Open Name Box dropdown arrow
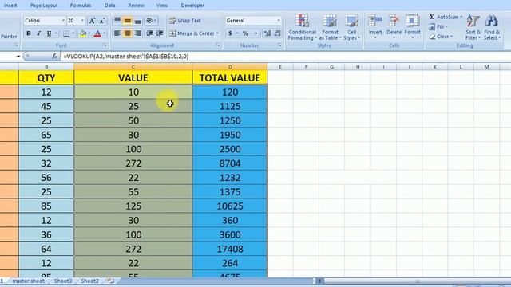 coord(18,57)
